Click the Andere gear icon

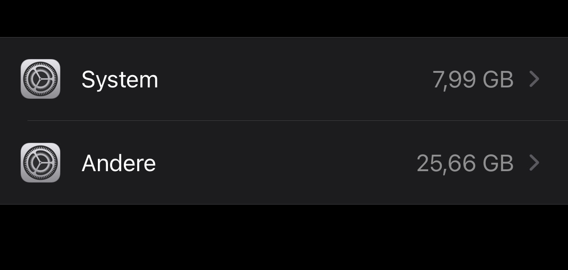tap(41, 163)
